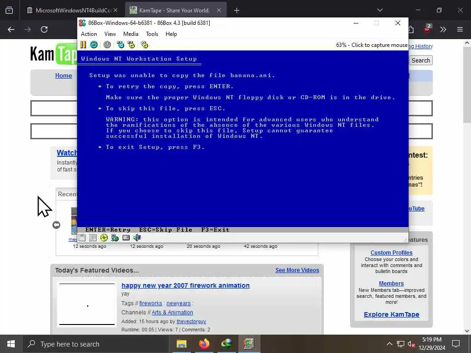Open the Media menu in 86Box
The image size is (471, 353).
[x=131, y=34]
